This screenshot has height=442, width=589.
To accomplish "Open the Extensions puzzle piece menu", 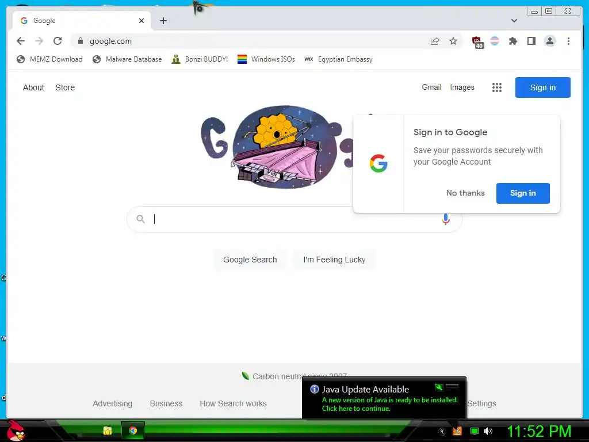I will pos(512,41).
